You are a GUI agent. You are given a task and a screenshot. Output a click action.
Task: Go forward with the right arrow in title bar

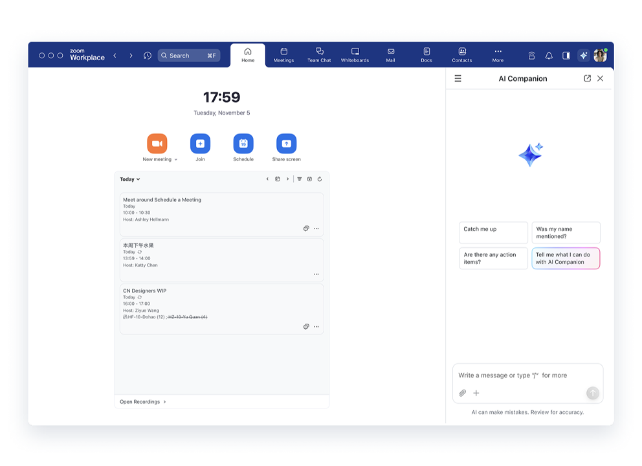(x=131, y=56)
